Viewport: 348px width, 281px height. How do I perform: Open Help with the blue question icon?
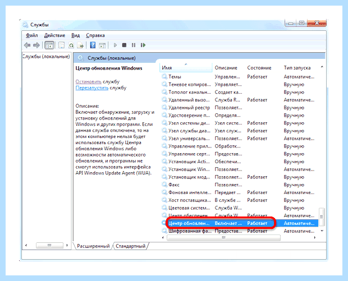tap(93, 45)
